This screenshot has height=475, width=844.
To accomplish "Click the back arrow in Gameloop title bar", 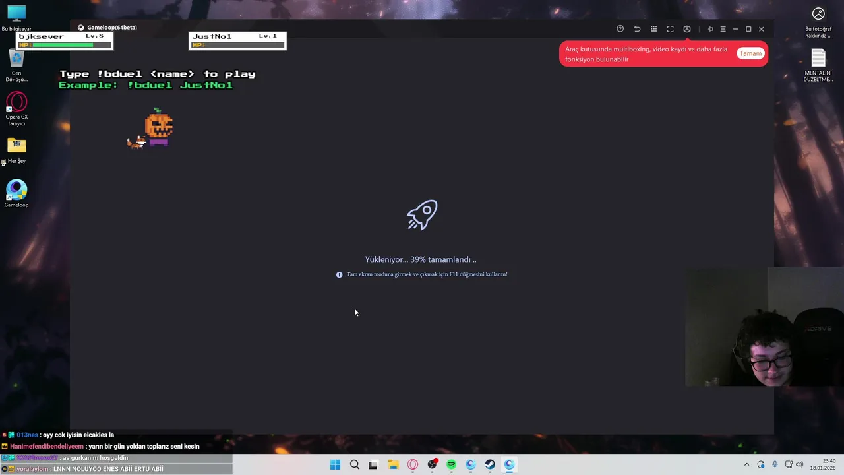I will pyautogui.click(x=637, y=29).
